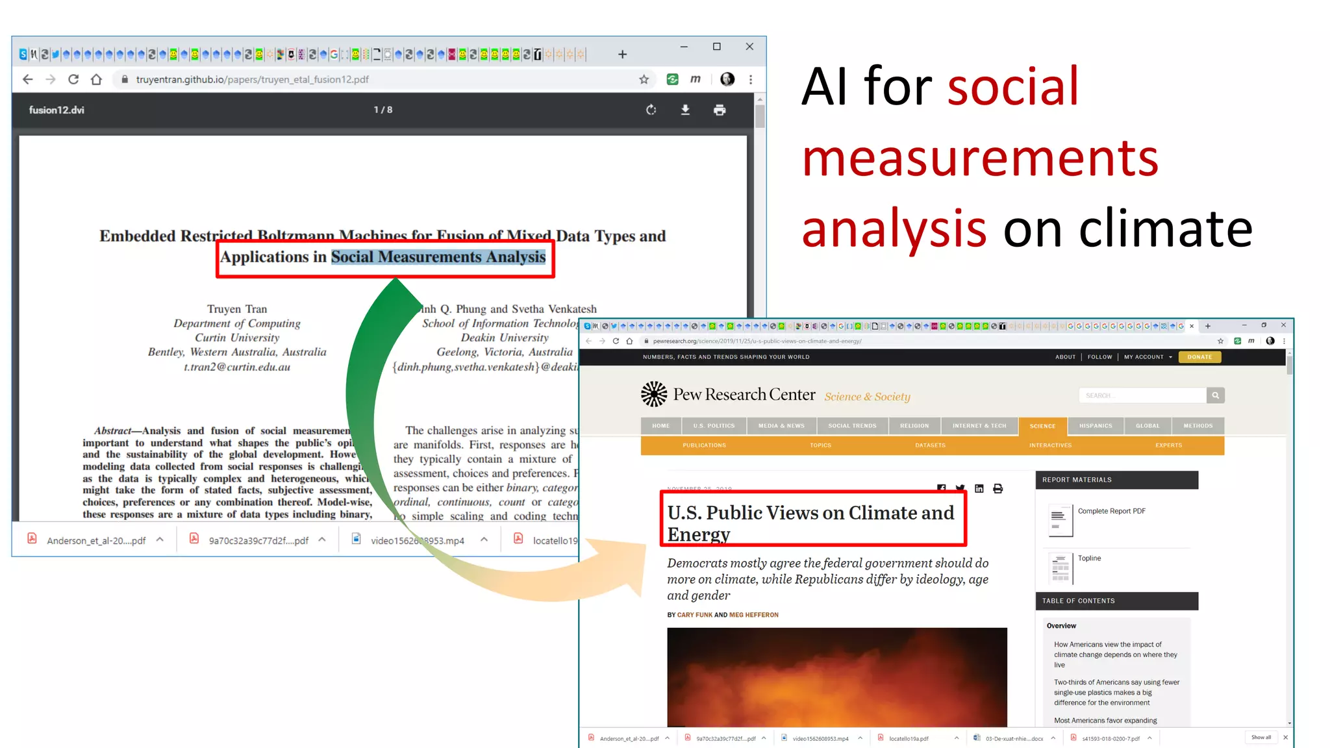Screen dimensions: 1330x748
Task: Expand options for video1562608953.mp4 in PDF window
Action: pyautogui.click(x=484, y=540)
